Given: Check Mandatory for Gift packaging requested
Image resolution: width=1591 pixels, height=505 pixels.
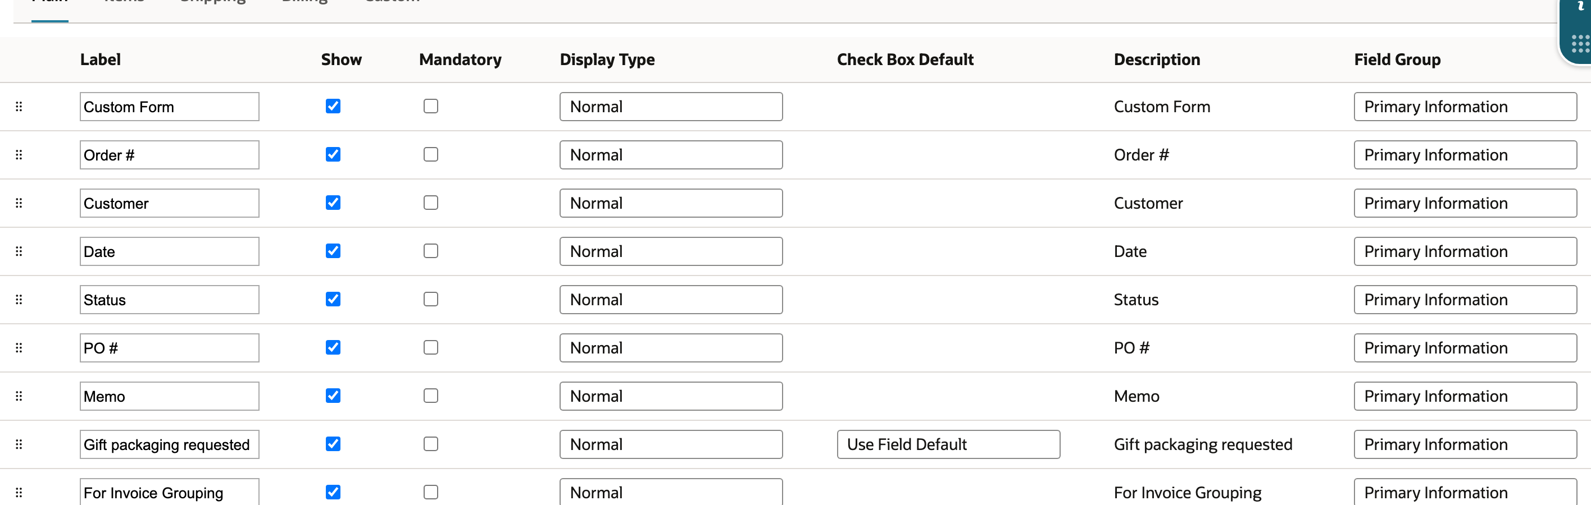Looking at the screenshot, I should pos(430,444).
